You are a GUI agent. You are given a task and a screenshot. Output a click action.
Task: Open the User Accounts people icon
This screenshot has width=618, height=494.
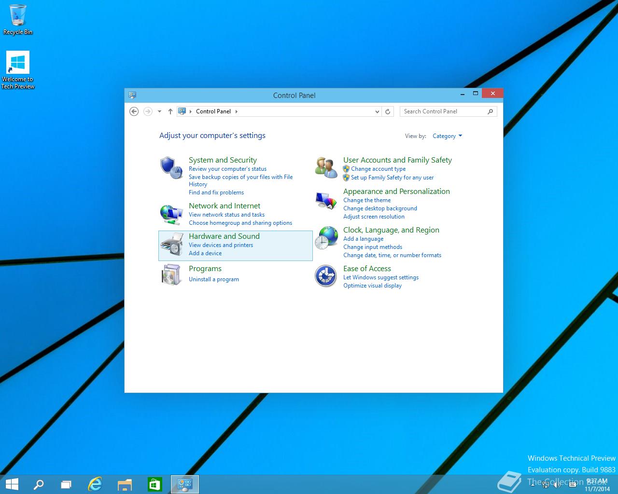[326, 167]
